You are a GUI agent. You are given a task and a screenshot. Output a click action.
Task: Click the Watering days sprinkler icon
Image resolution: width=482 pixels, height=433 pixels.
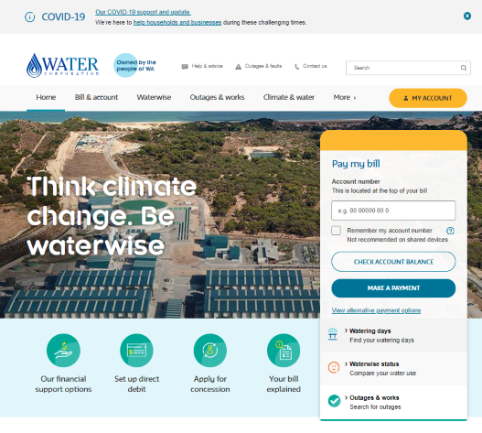[x=333, y=334]
